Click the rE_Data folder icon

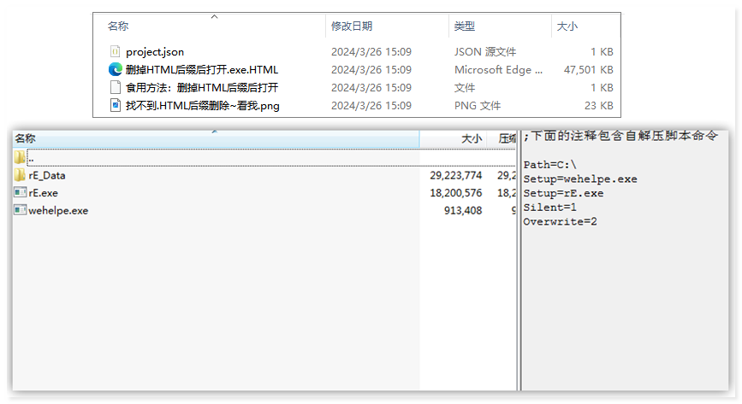[20, 175]
